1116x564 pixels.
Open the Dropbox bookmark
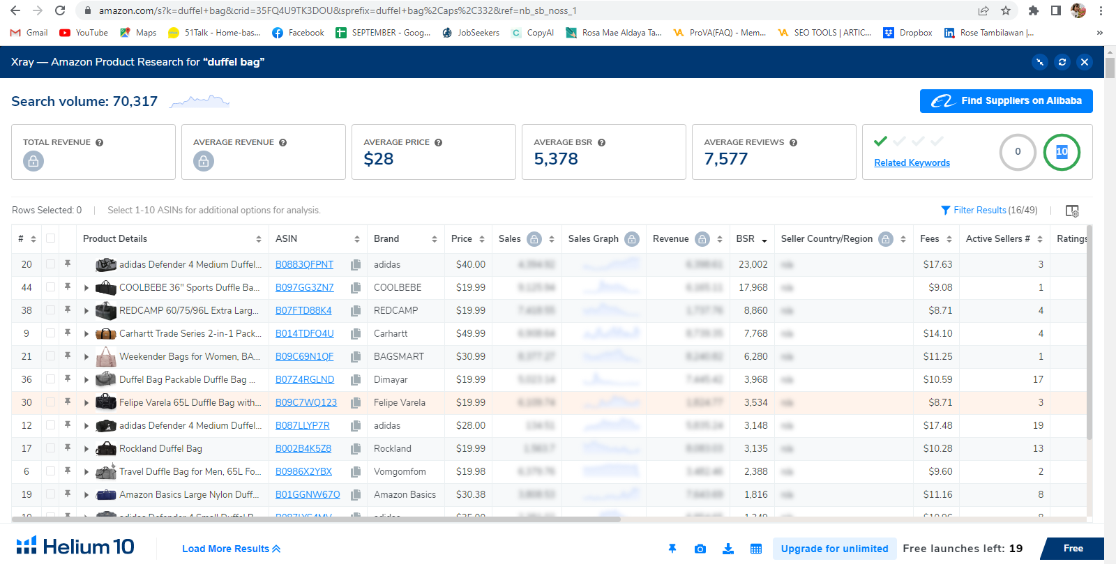(x=908, y=33)
